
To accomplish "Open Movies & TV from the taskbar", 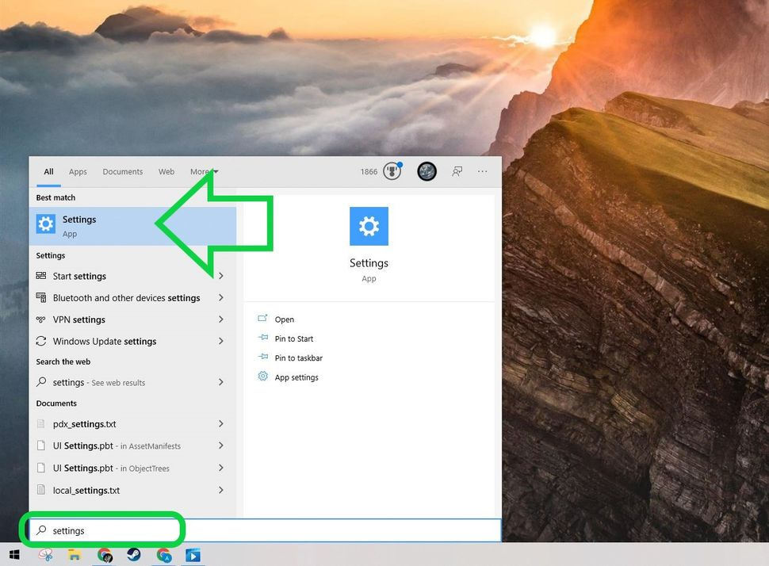I will click(x=193, y=555).
